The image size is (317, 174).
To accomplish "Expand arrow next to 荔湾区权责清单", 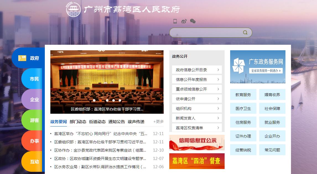I will [x=218, y=128].
